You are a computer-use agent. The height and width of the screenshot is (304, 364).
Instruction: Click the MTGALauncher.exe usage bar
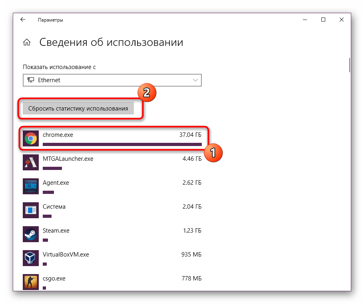click(52, 168)
